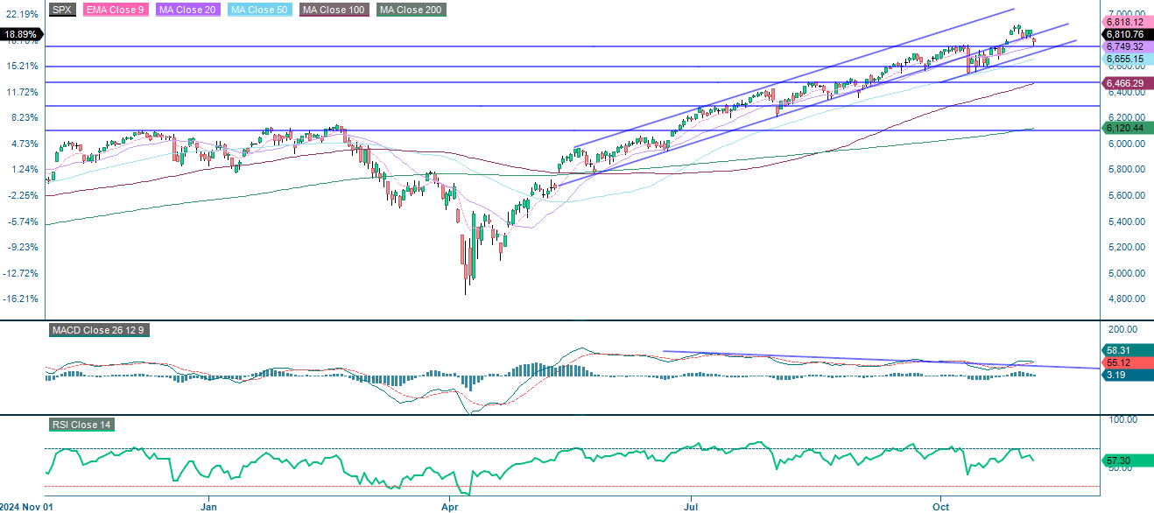This screenshot has height=513, width=1154.
Task: Click the 4.73% percent axis label
Action: point(23,144)
